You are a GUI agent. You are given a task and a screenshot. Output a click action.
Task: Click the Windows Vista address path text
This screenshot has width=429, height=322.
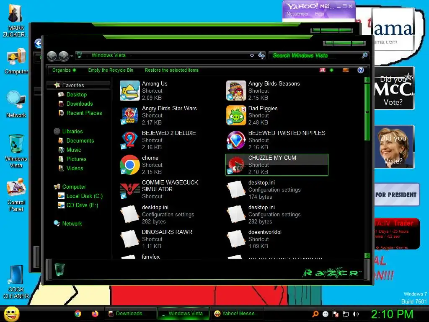109,55
